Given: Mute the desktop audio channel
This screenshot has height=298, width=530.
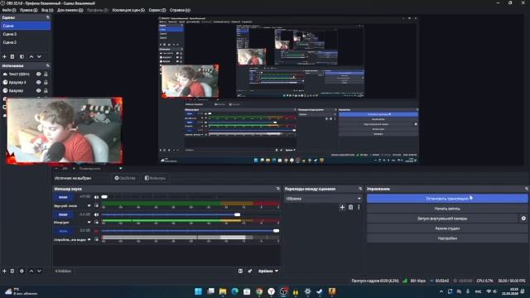Looking at the screenshot, I should [x=96, y=197].
